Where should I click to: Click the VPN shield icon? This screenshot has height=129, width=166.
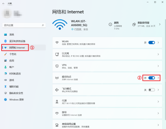57,66
